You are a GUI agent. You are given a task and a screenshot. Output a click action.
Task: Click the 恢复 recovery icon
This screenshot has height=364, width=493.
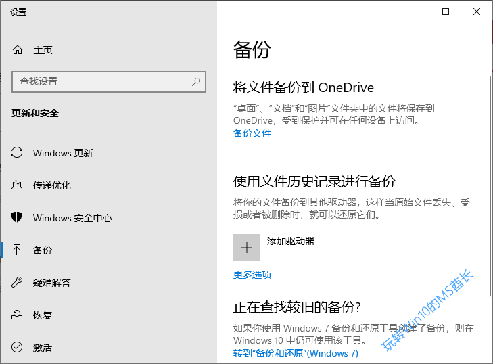[x=17, y=315]
